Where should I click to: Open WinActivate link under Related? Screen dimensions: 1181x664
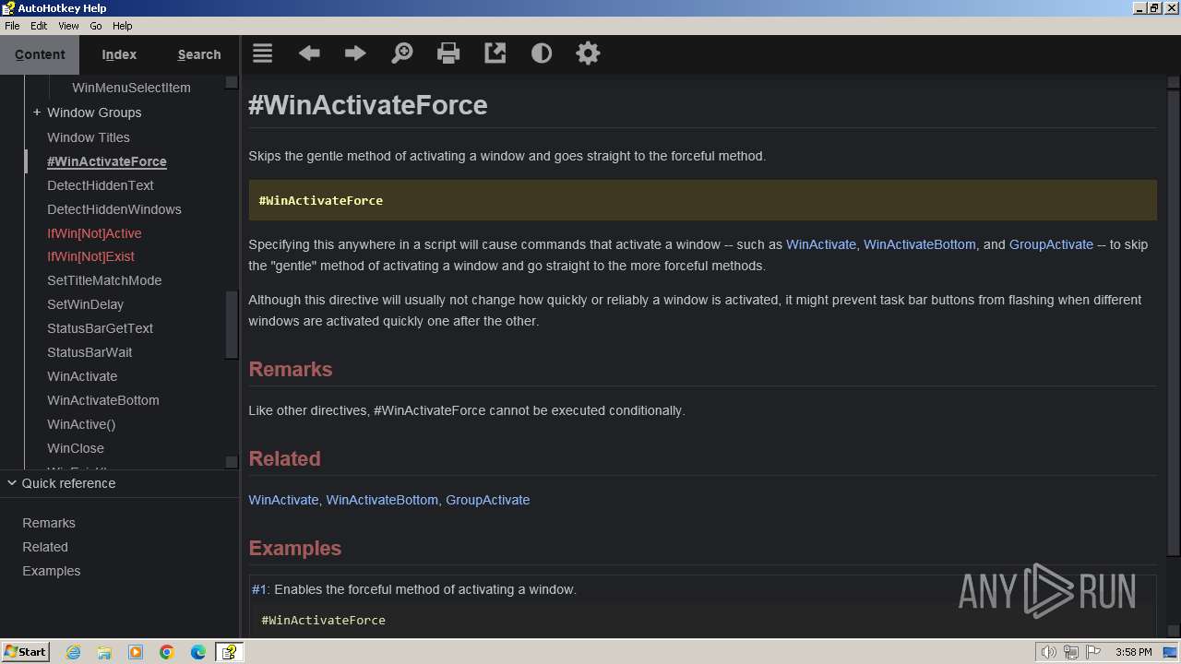coord(283,500)
